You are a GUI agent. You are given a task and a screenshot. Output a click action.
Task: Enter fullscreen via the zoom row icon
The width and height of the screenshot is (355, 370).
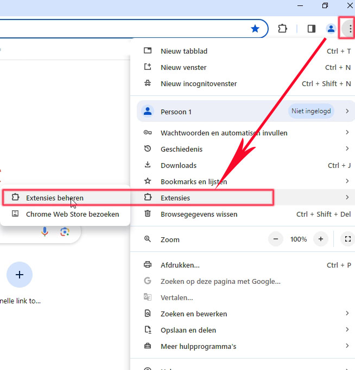click(x=348, y=239)
